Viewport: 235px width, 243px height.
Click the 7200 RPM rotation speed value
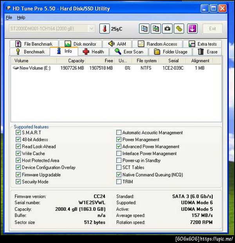201,222
